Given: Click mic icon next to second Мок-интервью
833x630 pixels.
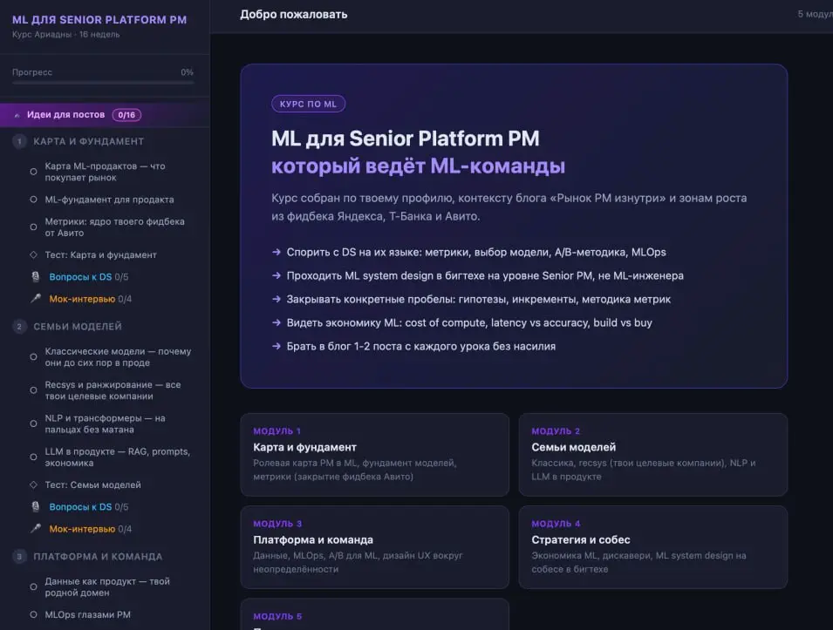Looking at the screenshot, I should (36, 528).
